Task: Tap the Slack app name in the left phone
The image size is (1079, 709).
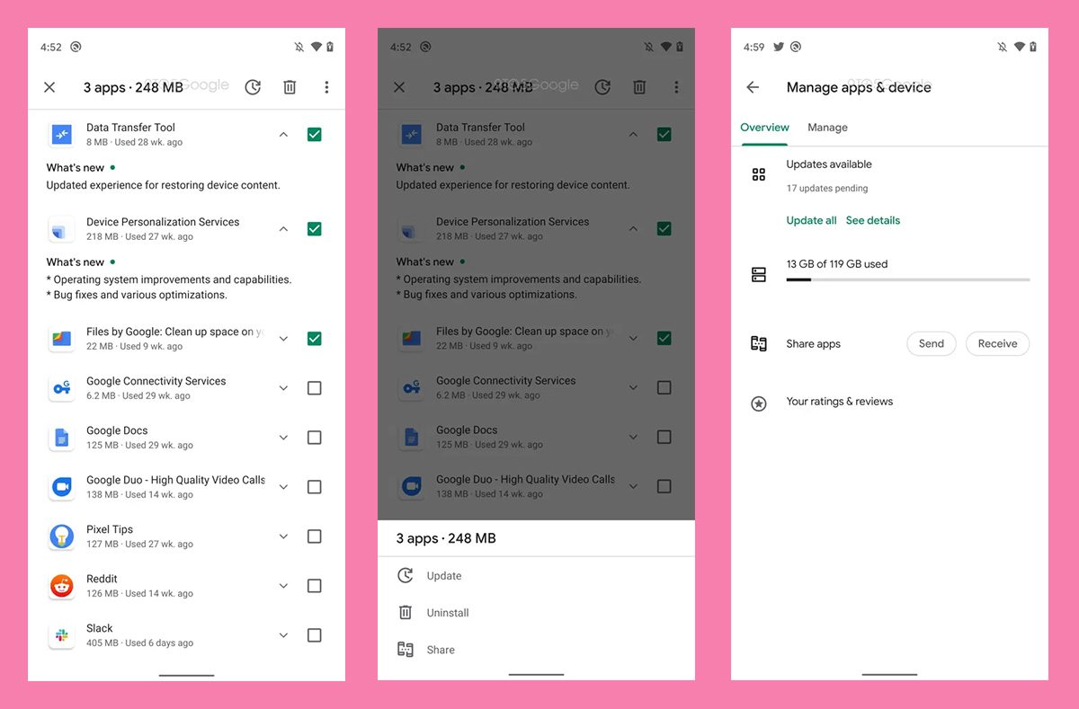Action: (100, 628)
